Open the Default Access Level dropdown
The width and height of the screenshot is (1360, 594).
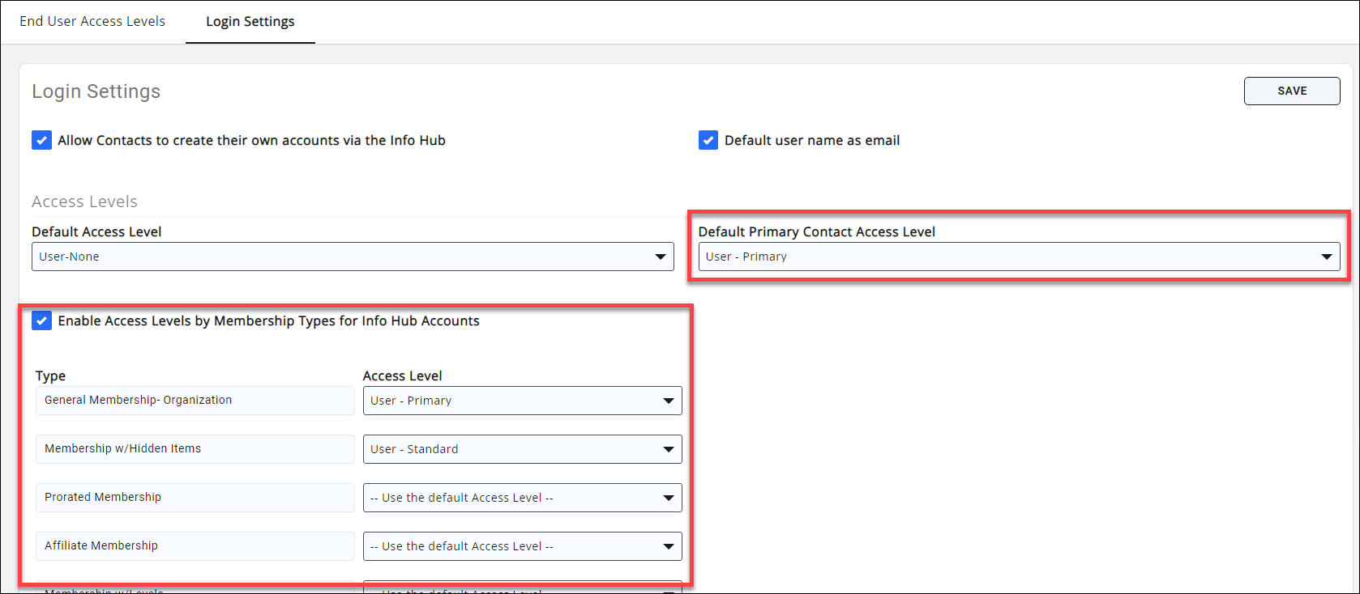click(x=353, y=257)
